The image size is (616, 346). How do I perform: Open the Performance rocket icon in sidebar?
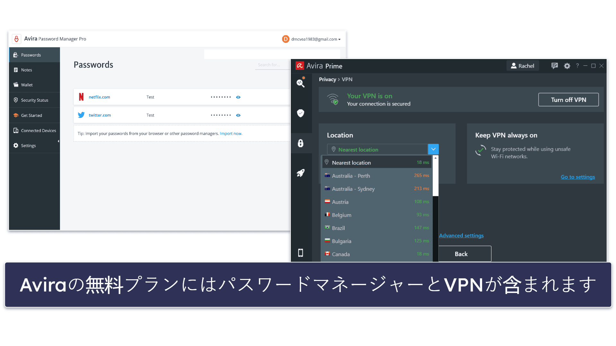click(300, 173)
